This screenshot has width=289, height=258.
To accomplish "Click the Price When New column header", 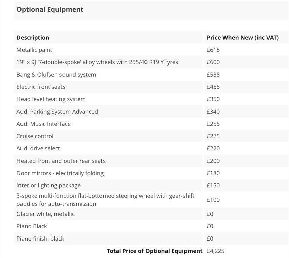I will pyautogui.click(x=243, y=38).
